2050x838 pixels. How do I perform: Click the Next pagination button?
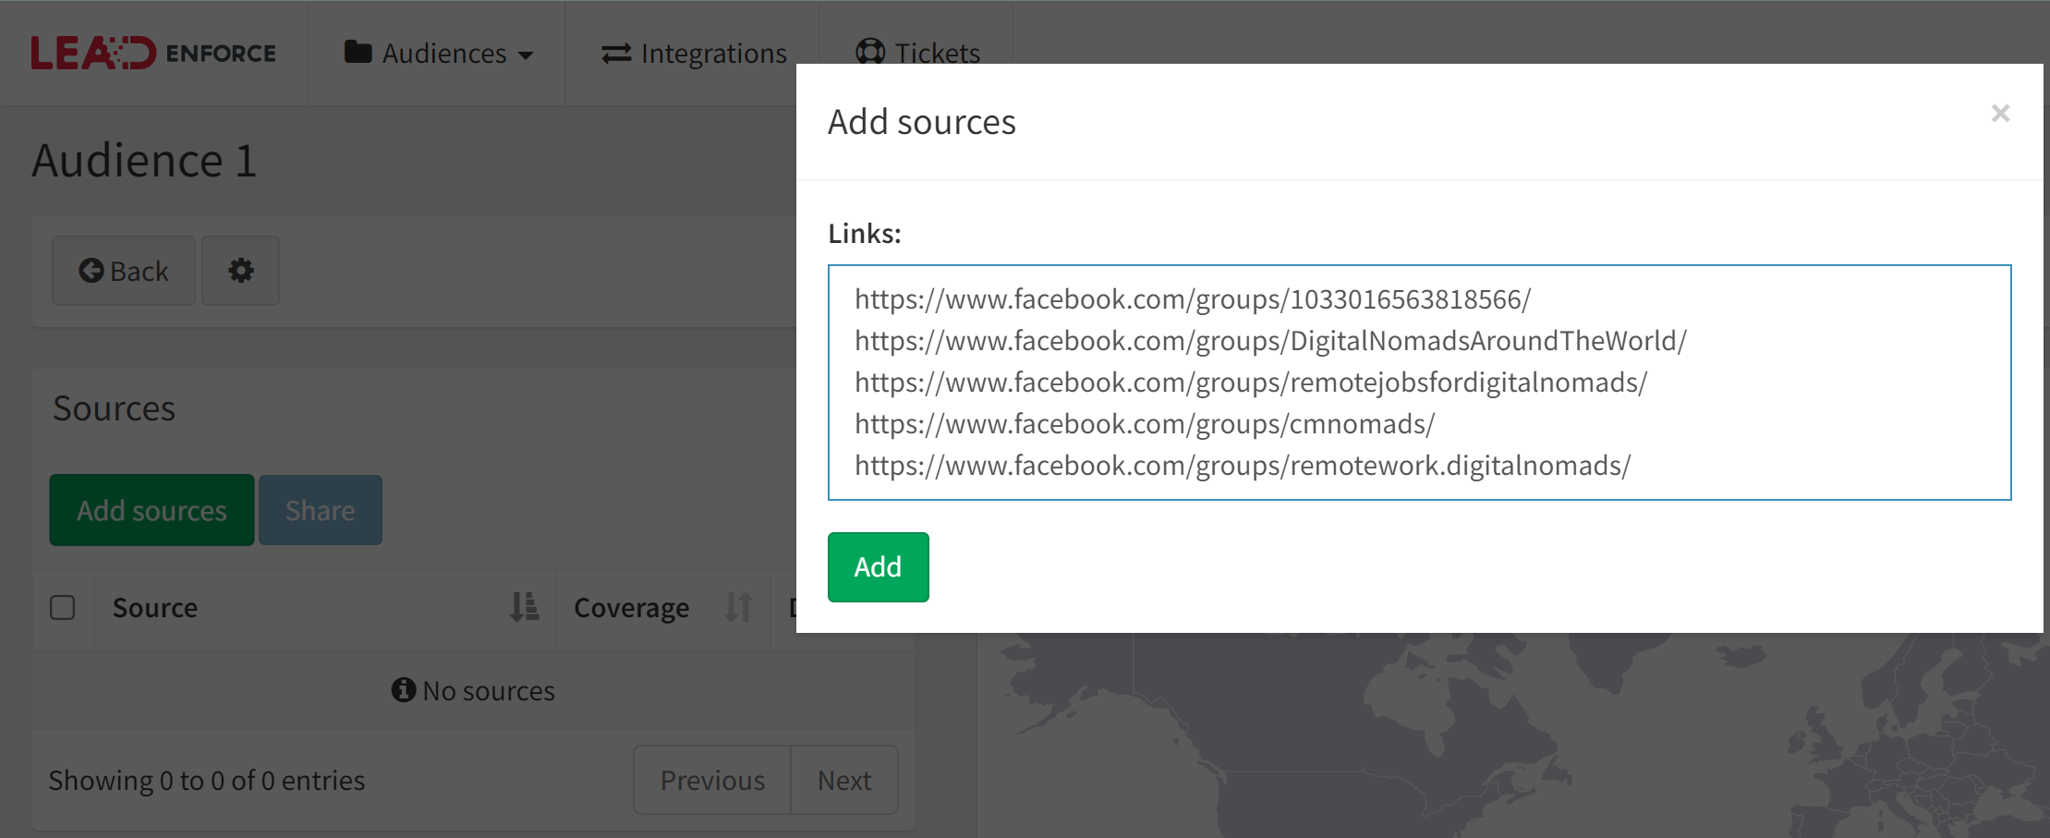pos(844,780)
